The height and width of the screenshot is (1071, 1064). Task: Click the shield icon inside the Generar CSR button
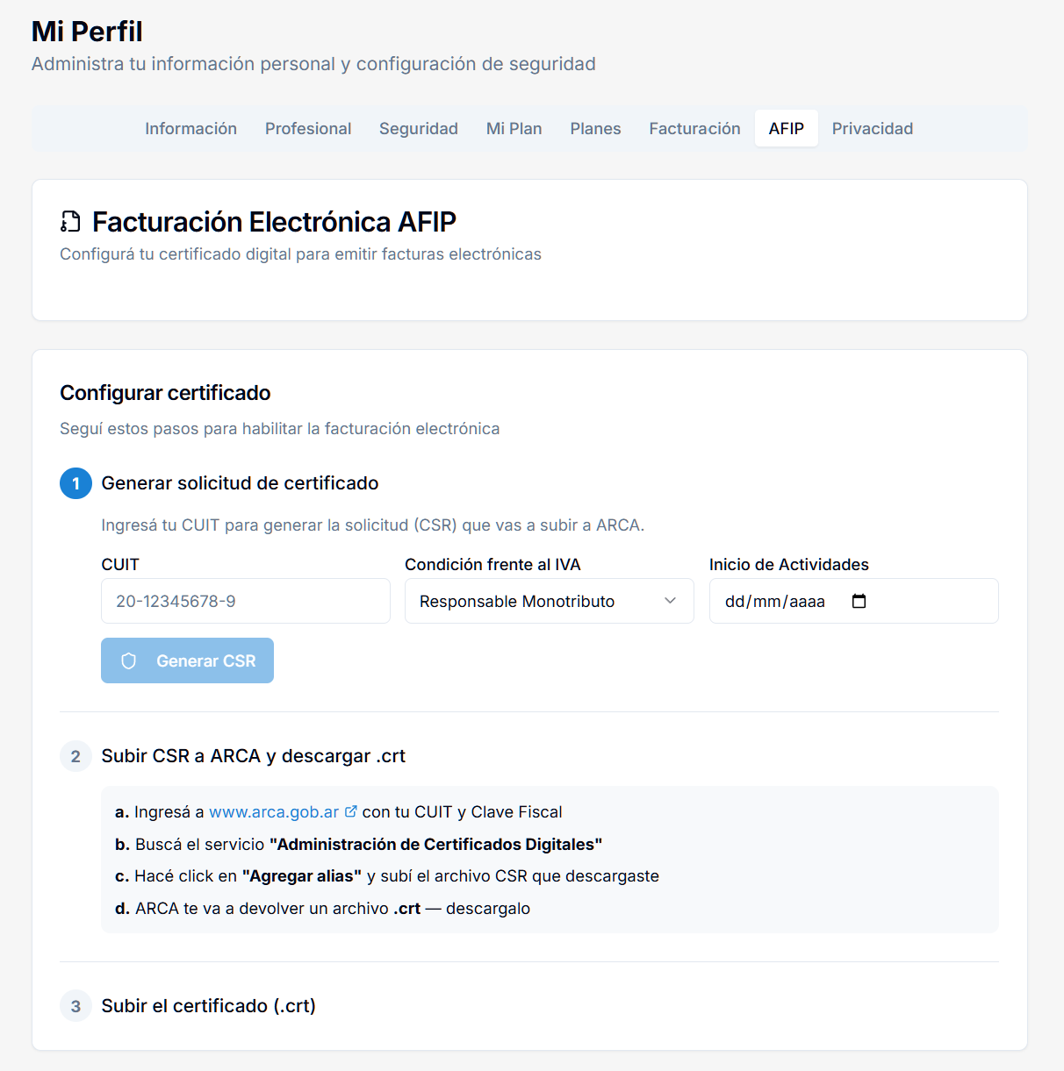[x=129, y=660]
